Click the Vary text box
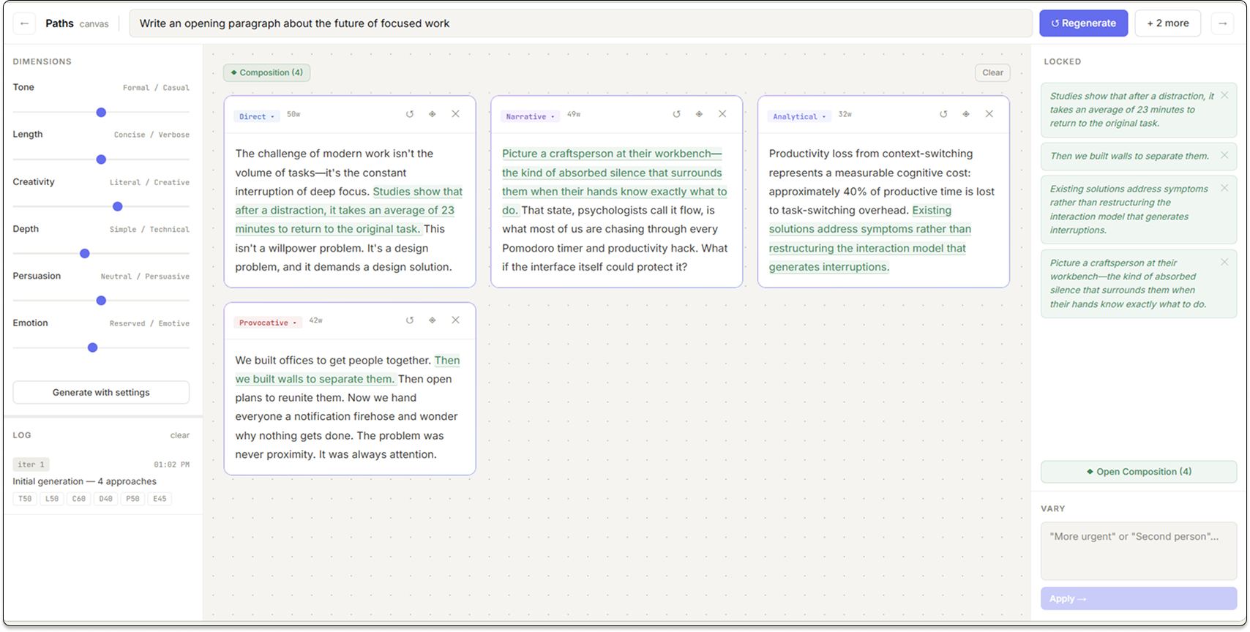The image size is (1250, 632). click(1139, 552)
